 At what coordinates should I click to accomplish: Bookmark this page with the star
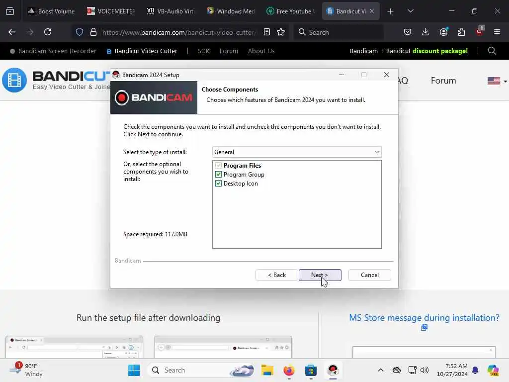[281, 32]
